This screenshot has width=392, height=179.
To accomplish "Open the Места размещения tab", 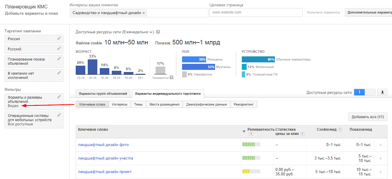I will pyautogui.click(x=164, y=104).
